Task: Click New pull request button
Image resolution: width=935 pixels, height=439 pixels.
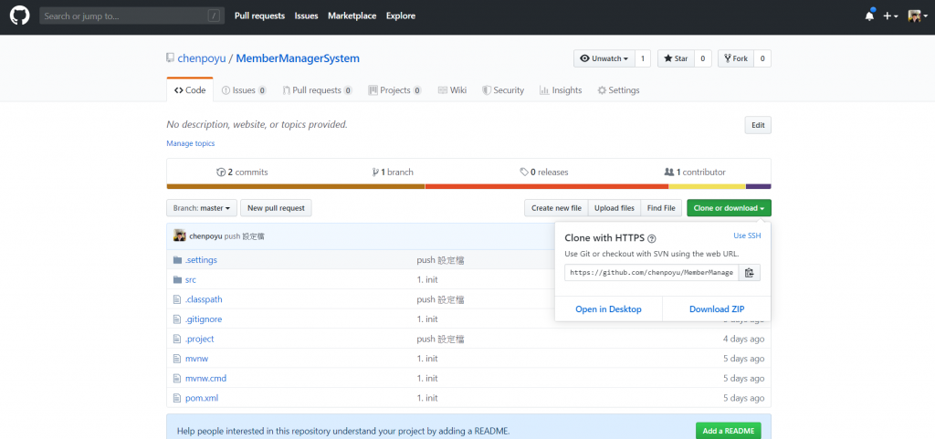Action: (x=276, y=208)
